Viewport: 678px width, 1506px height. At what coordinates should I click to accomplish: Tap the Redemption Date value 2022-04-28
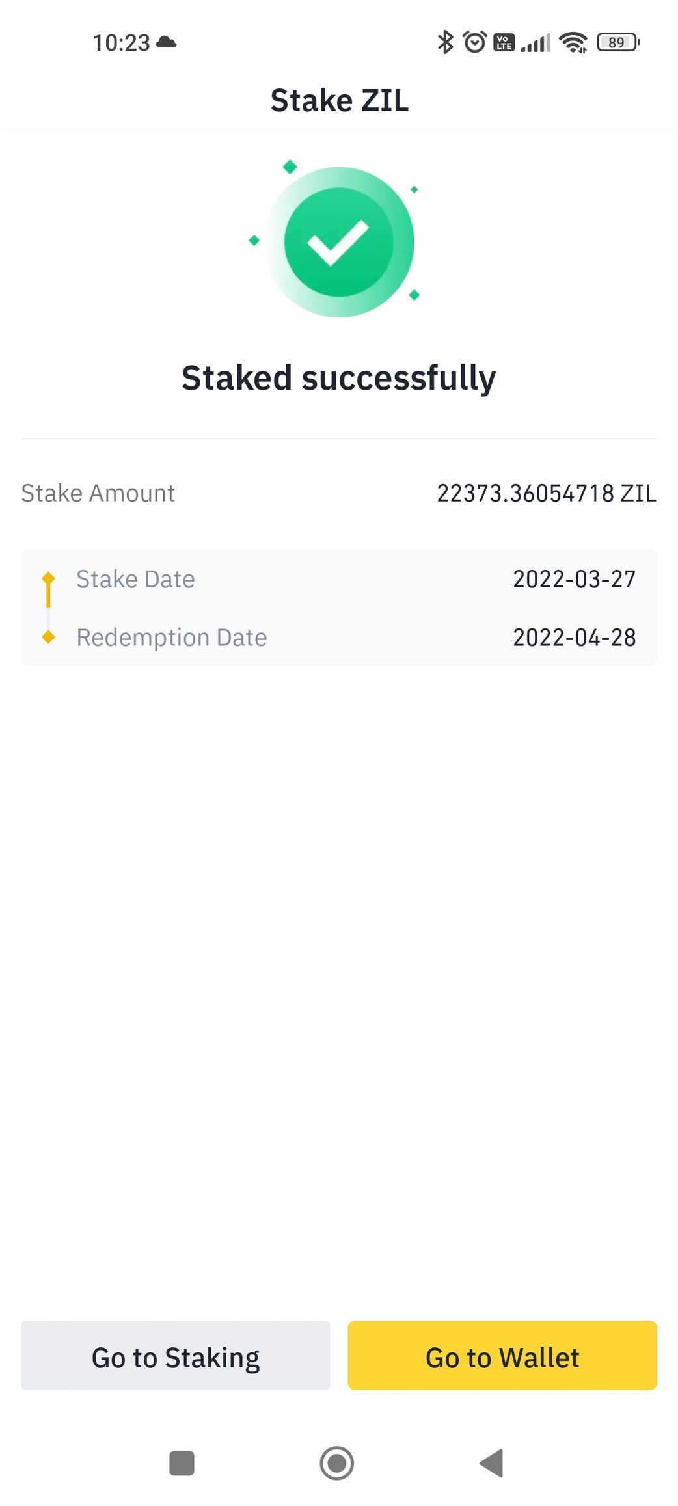pos(574,638)
